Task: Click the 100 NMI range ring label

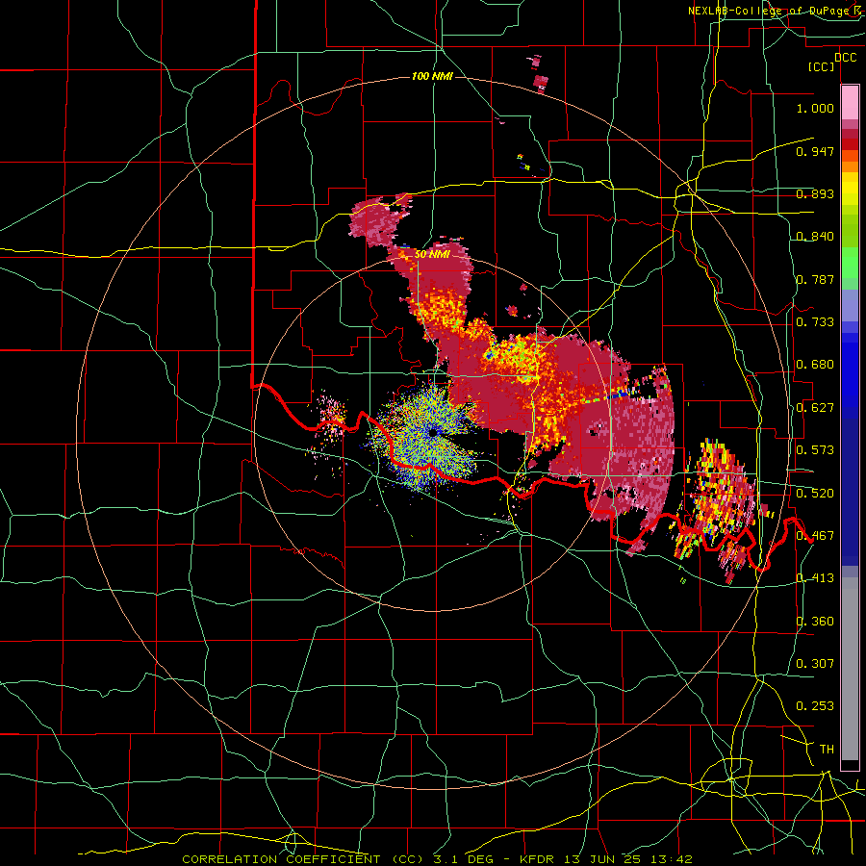Action: pos(432,76)
